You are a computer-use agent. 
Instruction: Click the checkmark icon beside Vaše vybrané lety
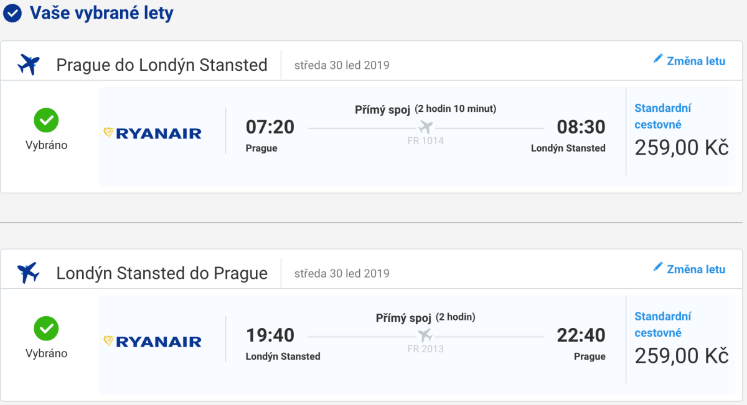[x=12, y=13]
